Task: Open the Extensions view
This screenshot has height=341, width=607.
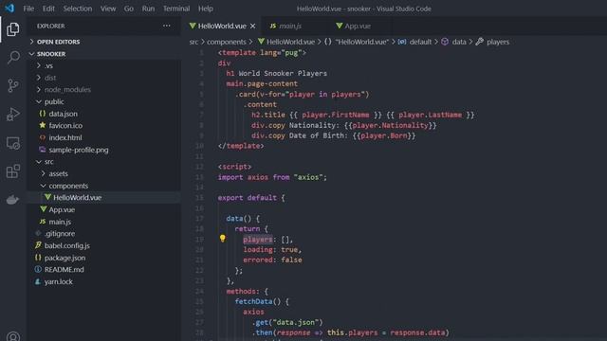Action: pos(13,171)
